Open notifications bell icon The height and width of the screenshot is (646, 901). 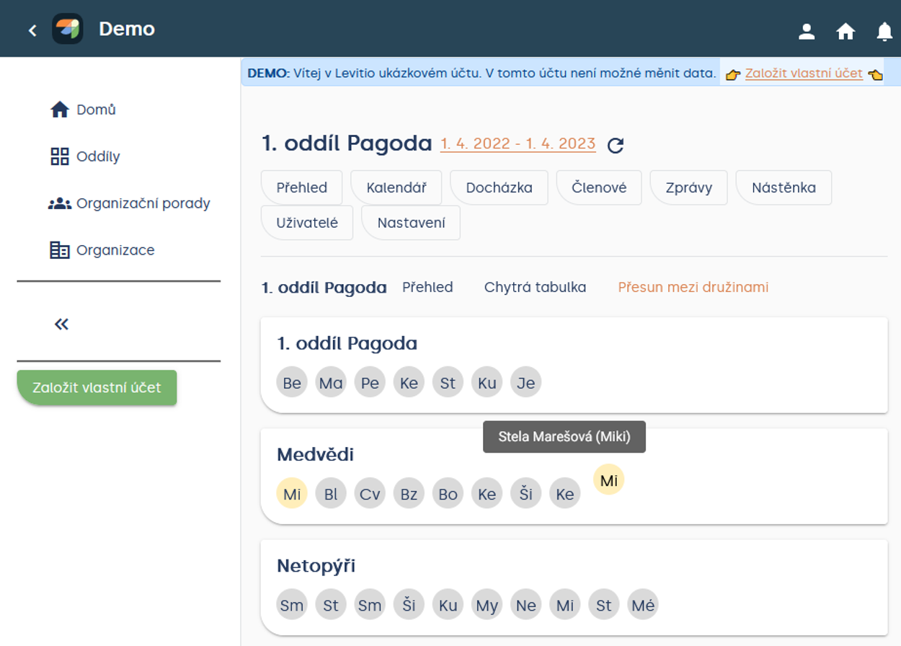884,31
